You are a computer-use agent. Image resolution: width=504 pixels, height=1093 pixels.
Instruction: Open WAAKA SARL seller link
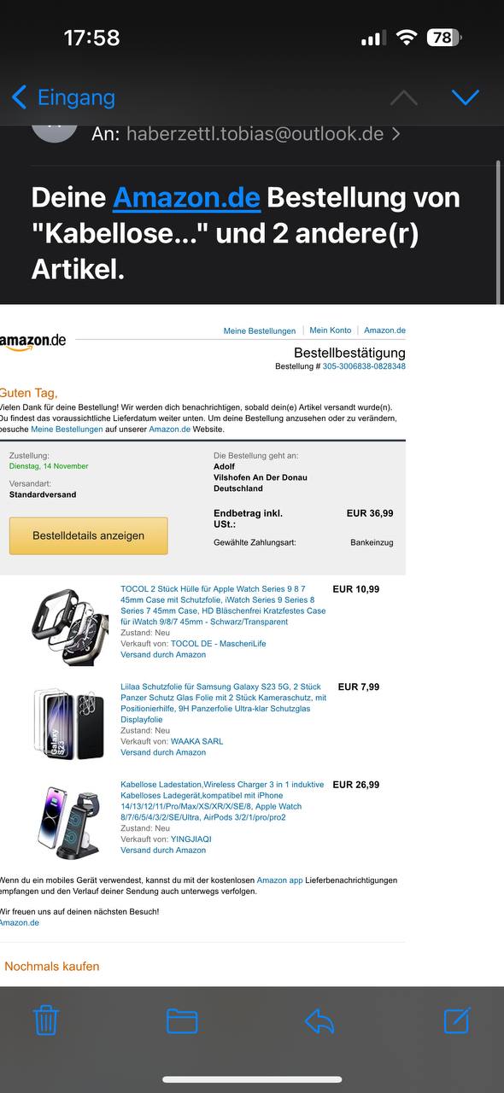[196, 741]
